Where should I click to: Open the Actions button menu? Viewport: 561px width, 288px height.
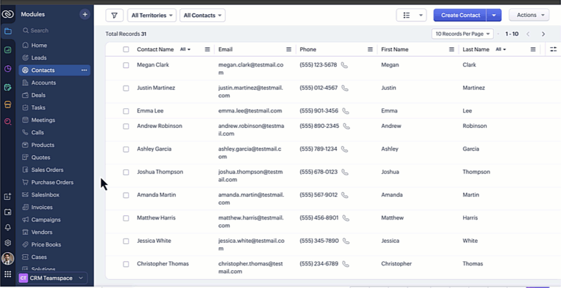coord(529,15)
